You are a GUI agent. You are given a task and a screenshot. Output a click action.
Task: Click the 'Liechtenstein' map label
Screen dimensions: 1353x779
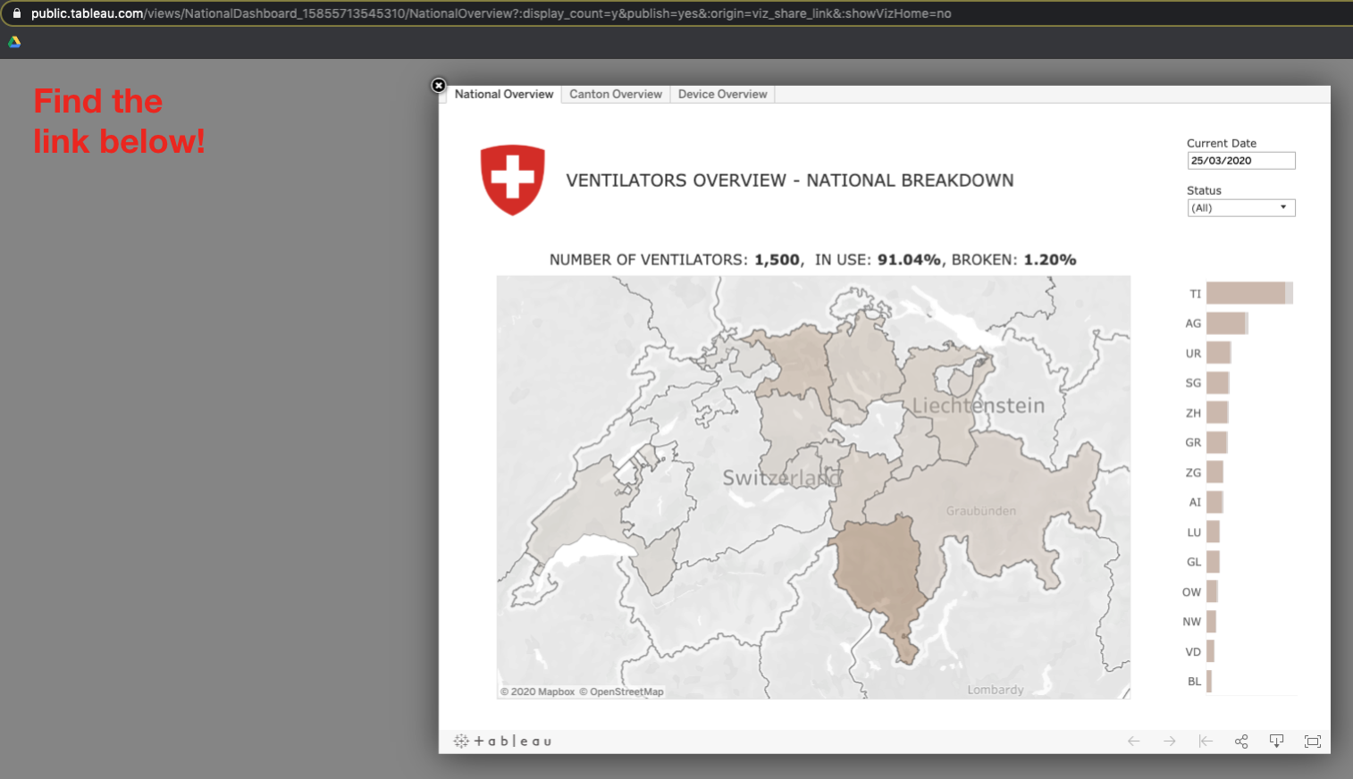(979, 406)
